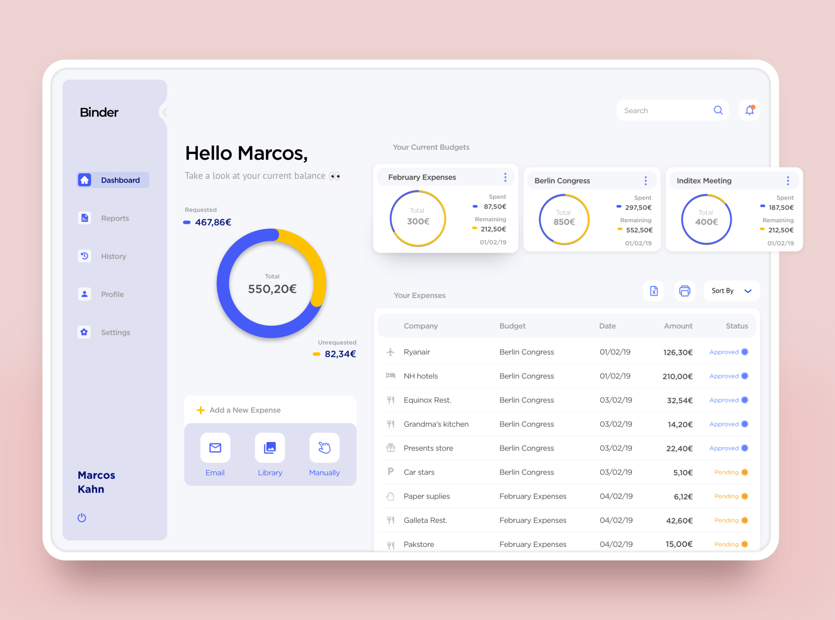The width and height of the screenshot is (835, 620).
Task: Export expenses using the Excel file icon
Action: (653, 291)
